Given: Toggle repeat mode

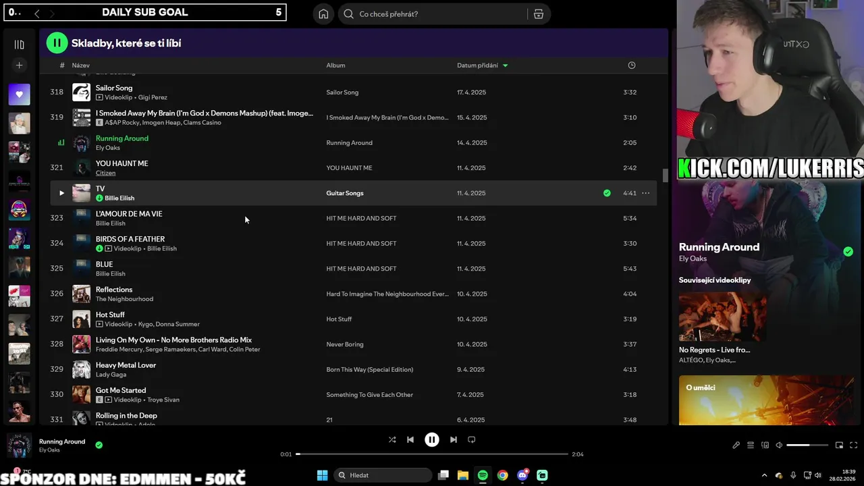Looking at the screenshot, I should click(x=472, y=439).
